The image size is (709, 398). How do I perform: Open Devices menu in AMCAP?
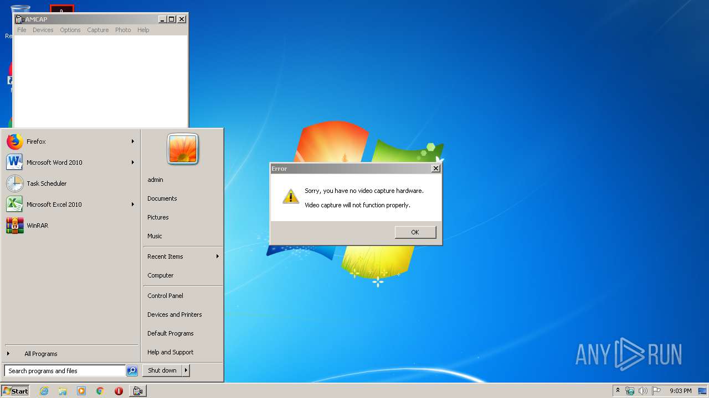[x=43, y=30]
